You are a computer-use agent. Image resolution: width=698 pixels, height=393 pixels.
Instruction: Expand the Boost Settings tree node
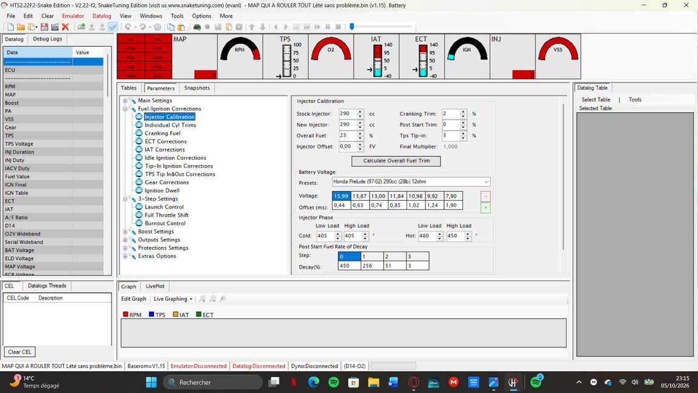(125, 232)
